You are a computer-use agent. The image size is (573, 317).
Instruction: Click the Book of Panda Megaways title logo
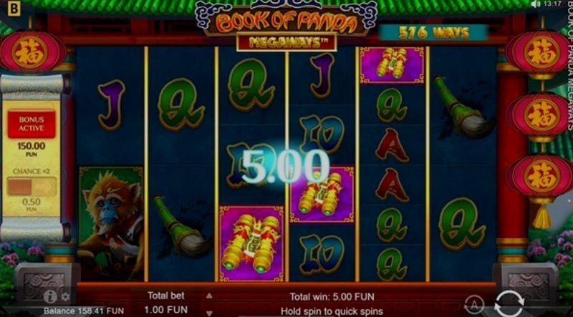tap(286, 27)
